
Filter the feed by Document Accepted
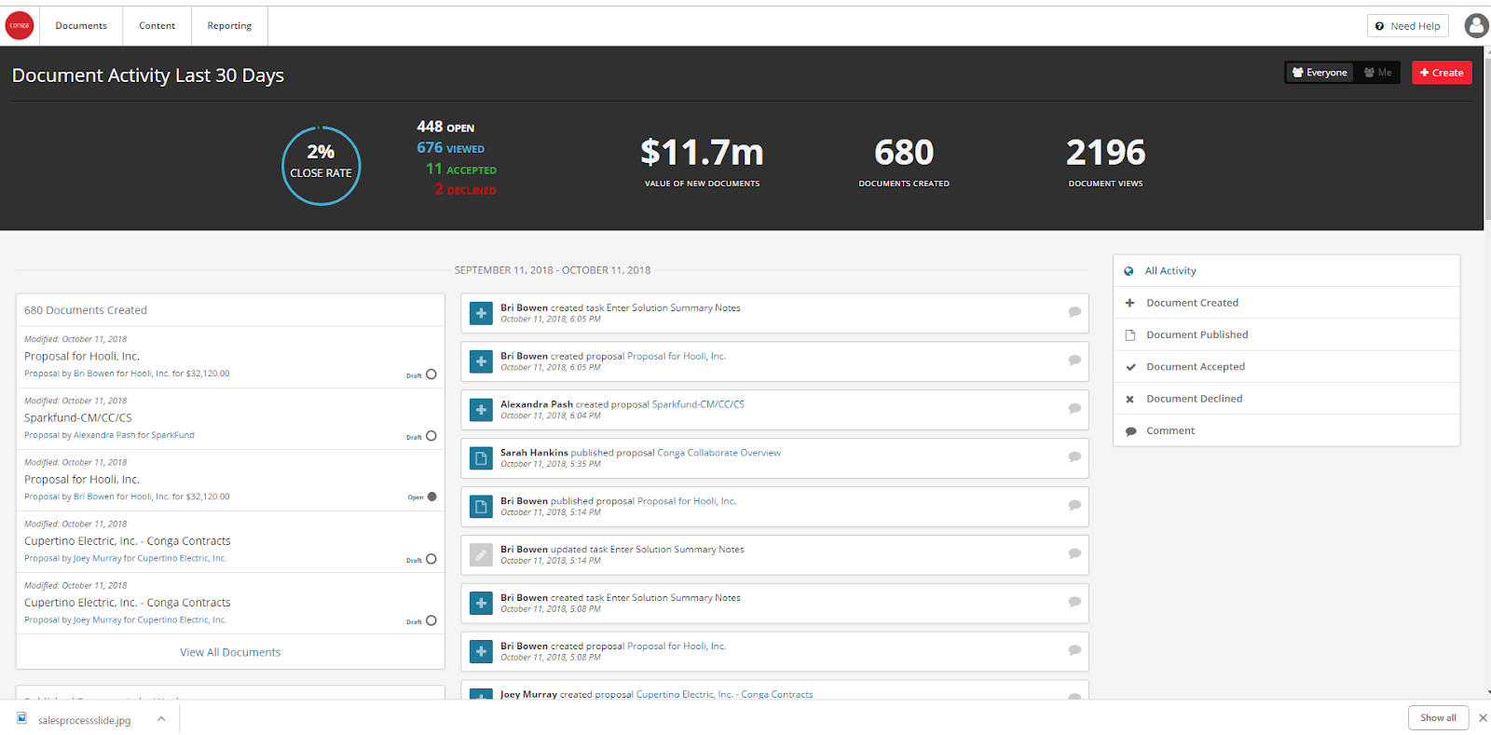tap(1286, 367)
